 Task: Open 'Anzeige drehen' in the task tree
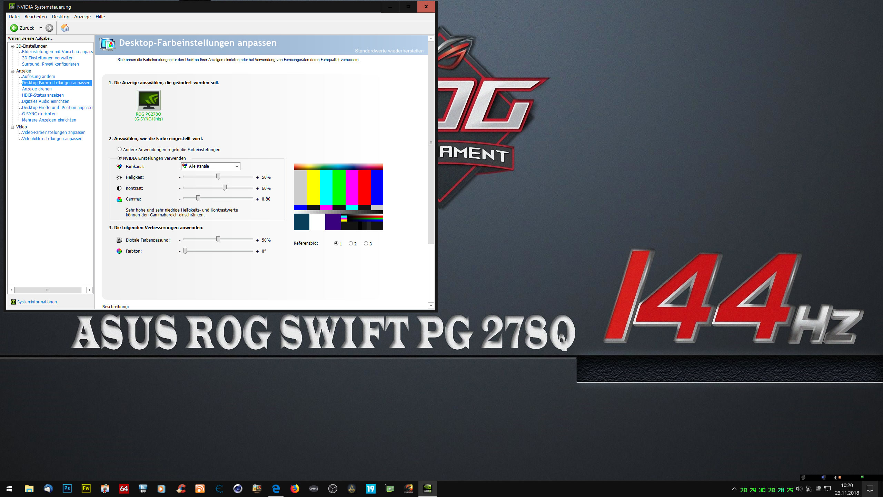coord(37,89)
